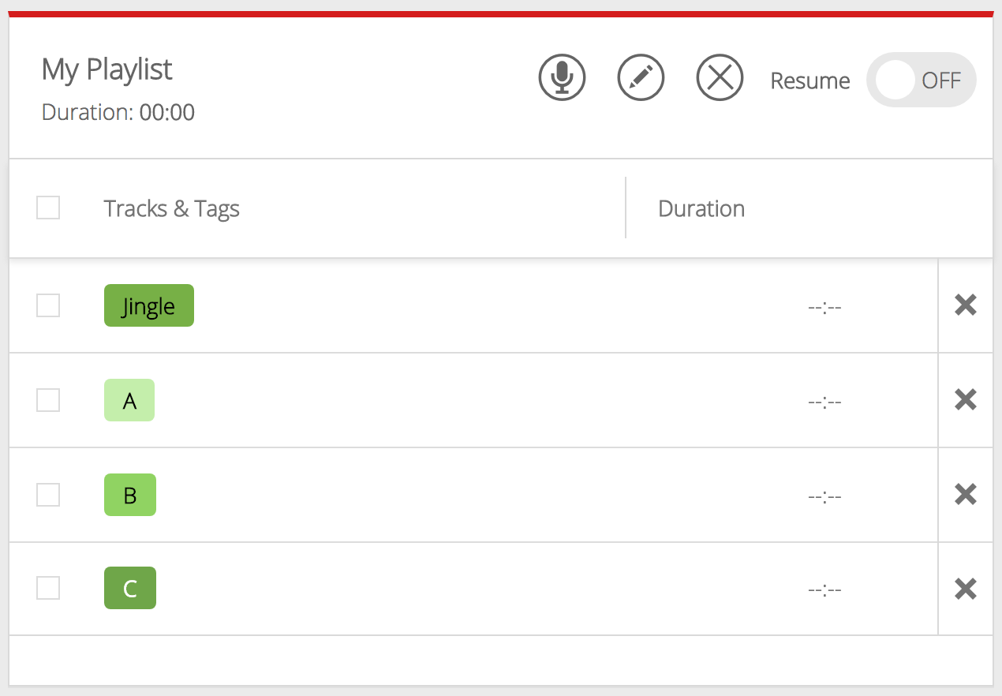
Task: Remove the C row with its X
Action: [x=966, y=589]
